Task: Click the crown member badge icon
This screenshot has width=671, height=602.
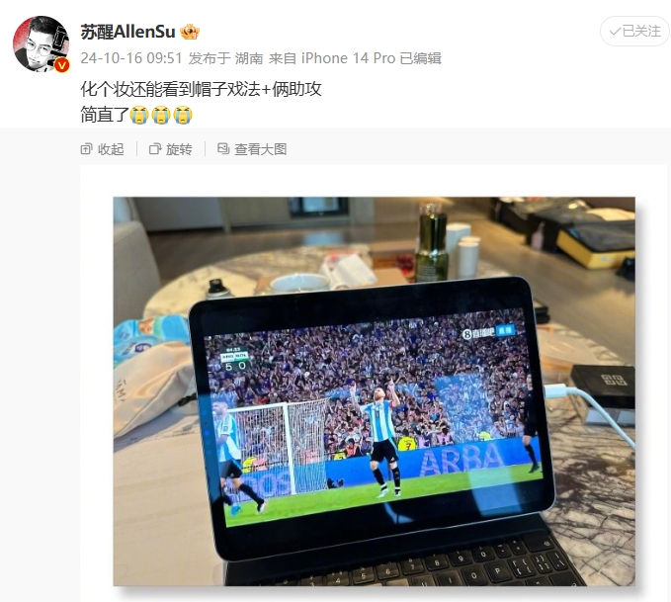Action: [x=190, y=32]
